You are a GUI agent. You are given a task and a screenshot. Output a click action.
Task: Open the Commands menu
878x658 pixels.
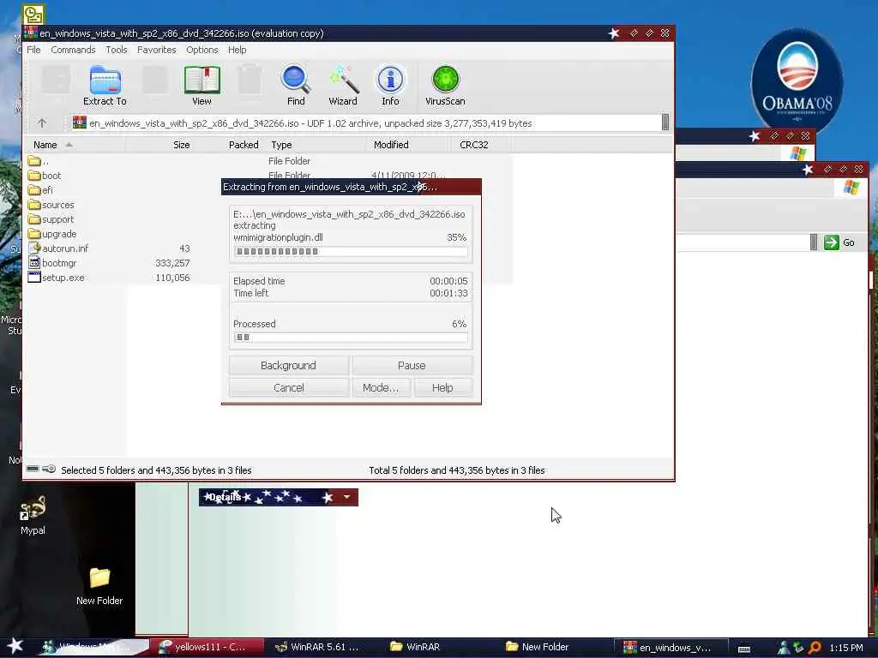73,50
